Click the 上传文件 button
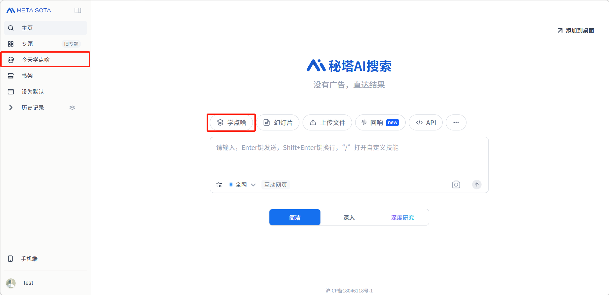This screenshot has width=609, height=295. (327, 122)
